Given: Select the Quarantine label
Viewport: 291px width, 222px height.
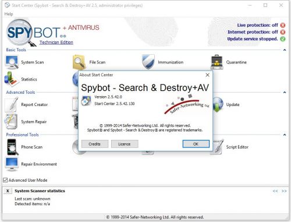Looking at the screenshot, I should click(x=236, y=62).
